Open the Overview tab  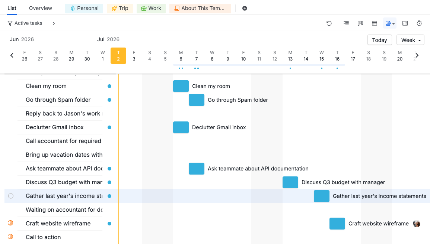41,8
